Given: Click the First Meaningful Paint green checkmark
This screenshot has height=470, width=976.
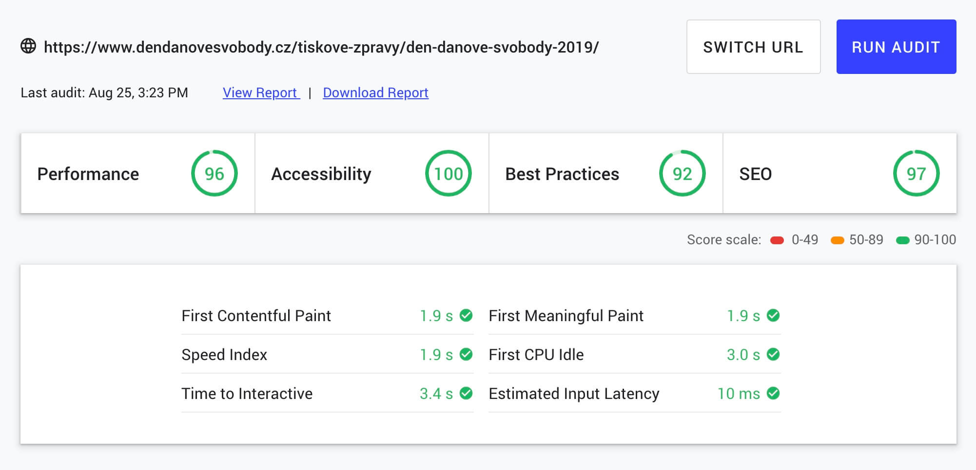Looking at the screenshot, I should click(x=773, y=315).
